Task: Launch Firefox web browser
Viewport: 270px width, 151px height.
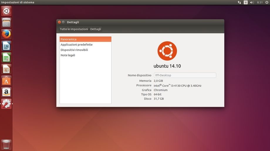Action: point(6,34)
